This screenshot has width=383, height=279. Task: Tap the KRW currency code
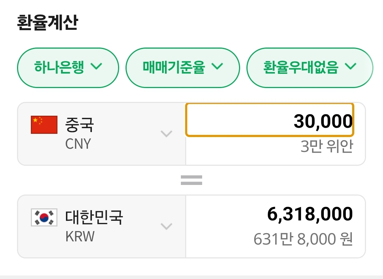pos(80,236)
